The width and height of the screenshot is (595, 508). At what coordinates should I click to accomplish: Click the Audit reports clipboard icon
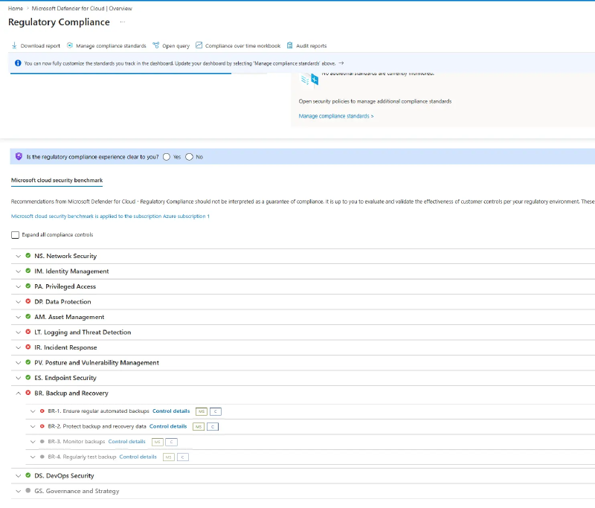coord(289,45)
